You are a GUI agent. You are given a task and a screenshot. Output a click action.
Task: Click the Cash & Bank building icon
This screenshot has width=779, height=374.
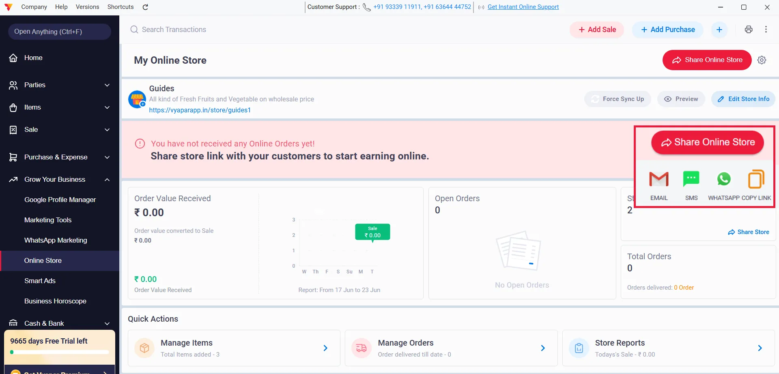pyautogui.click(x=13, y=323)
